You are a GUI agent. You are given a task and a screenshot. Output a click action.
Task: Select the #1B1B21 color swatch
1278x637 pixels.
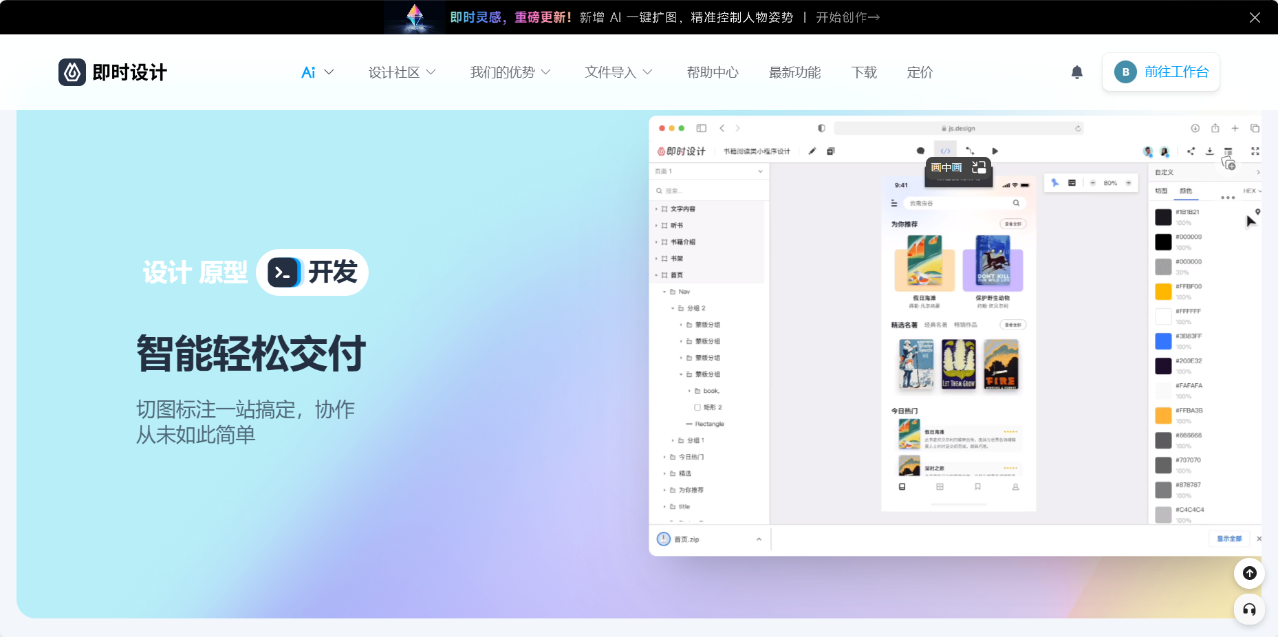(1163, 217)
